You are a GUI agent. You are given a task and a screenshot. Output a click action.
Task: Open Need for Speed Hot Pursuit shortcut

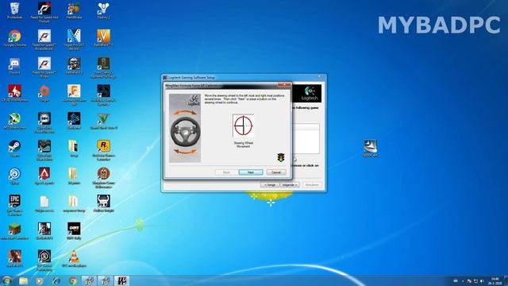[x=44, y=13]
